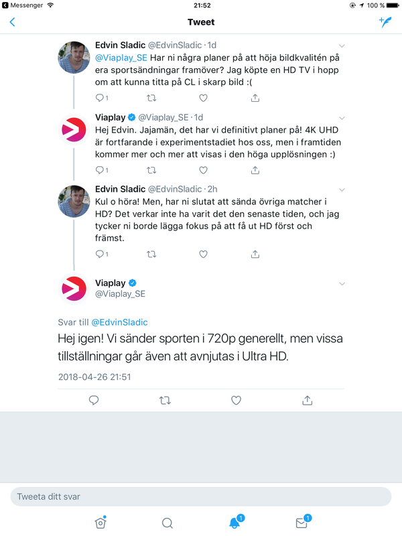402x536 pixels.
Task: Open Notifications tab with bell icon
Action: pyautogui.click(x=235, y=523)
